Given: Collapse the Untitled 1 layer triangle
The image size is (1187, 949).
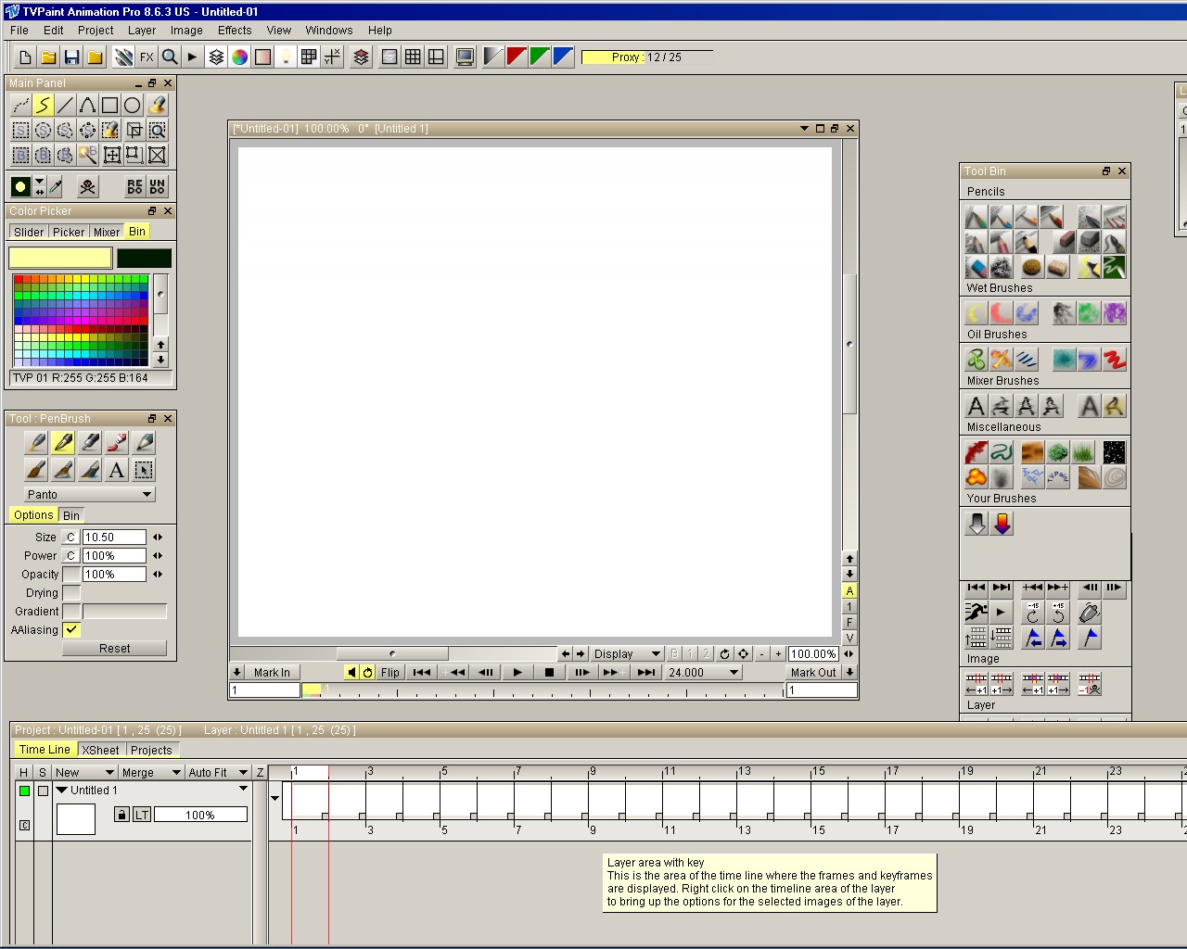Looking at the screenshot, I should 62,791.
